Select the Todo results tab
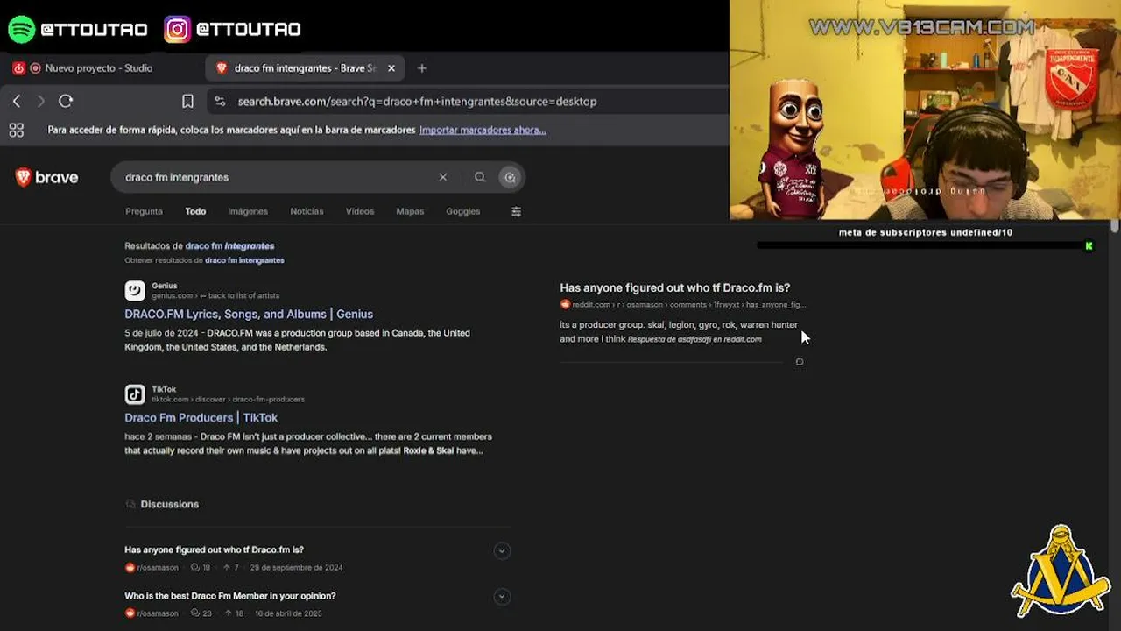The width and height of the screenshot is (1121, 631). pyautogui.click(x=195, y=211)
